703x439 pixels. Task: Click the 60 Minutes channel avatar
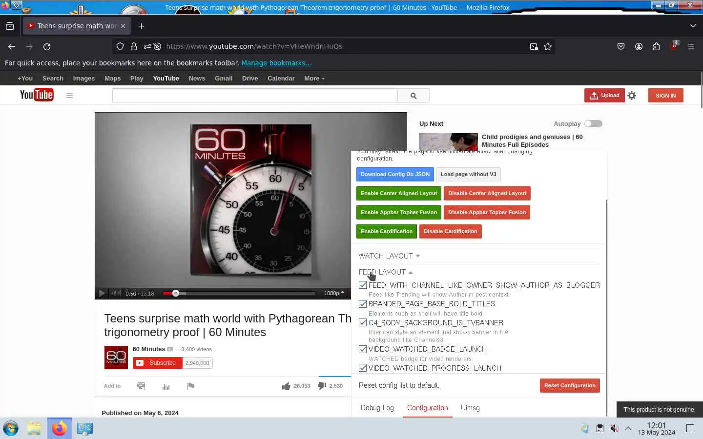[x=116, y=358]
